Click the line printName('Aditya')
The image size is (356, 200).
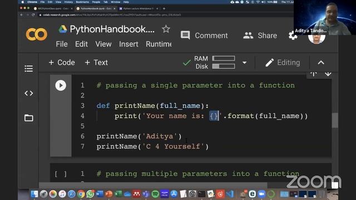point(139,136)
